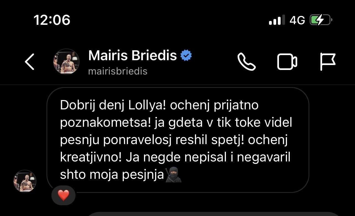The image size is (355, 216).
Task: Tap the text 'shto moja pesjnja' in message
Action: (x=112, y=175)
